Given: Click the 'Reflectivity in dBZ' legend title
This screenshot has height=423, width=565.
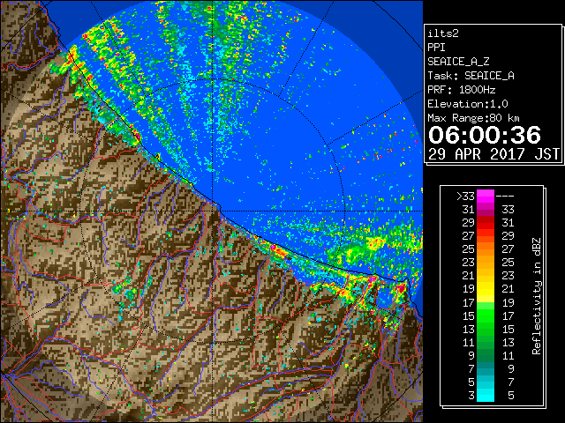Looking at the screenshot, I should (x=537, y=296).
